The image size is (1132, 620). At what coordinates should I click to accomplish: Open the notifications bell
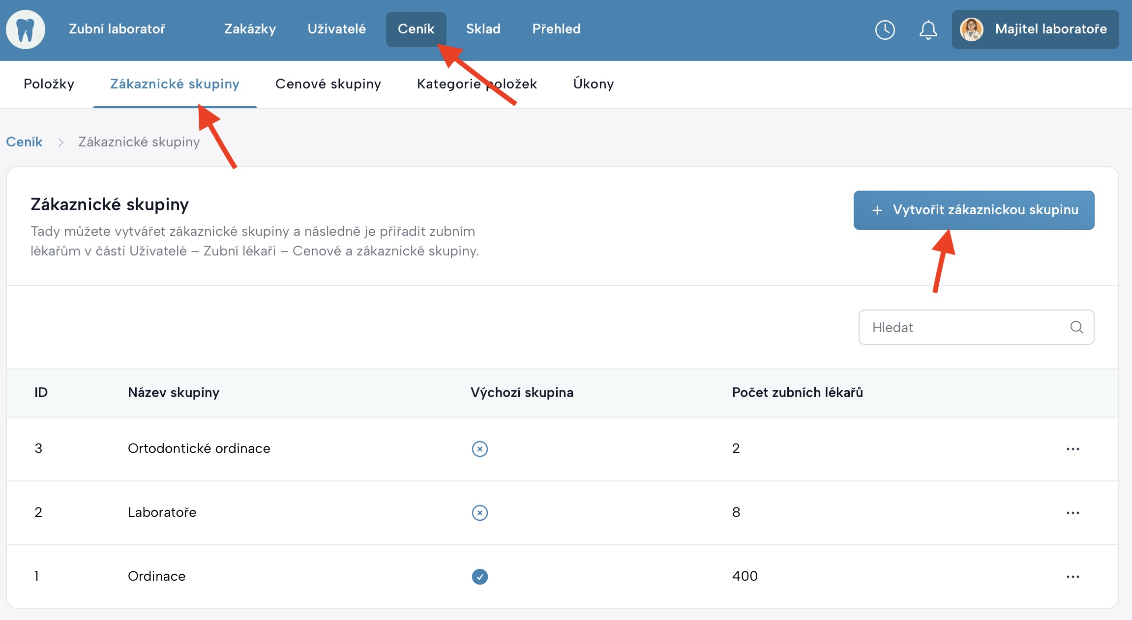point(928,30)
